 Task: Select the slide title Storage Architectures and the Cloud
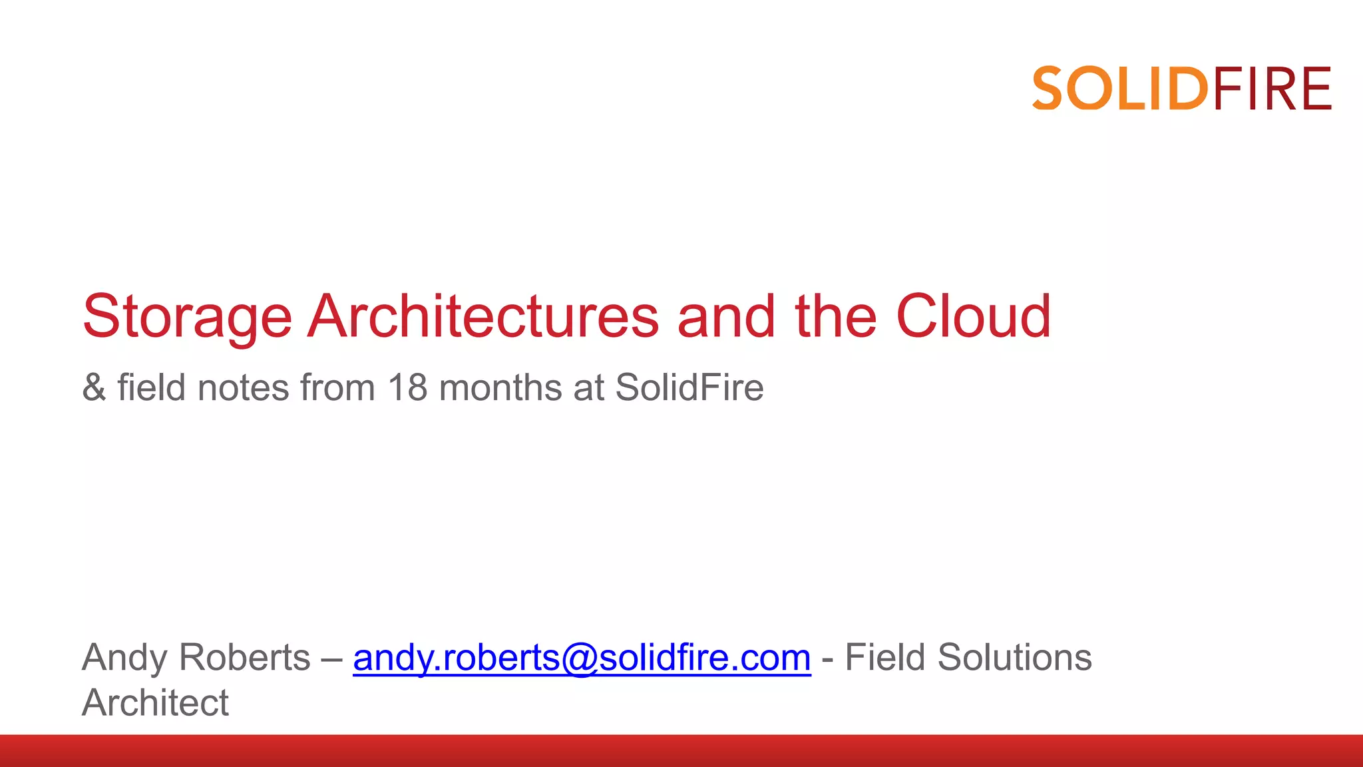click(x=566, y=317)
